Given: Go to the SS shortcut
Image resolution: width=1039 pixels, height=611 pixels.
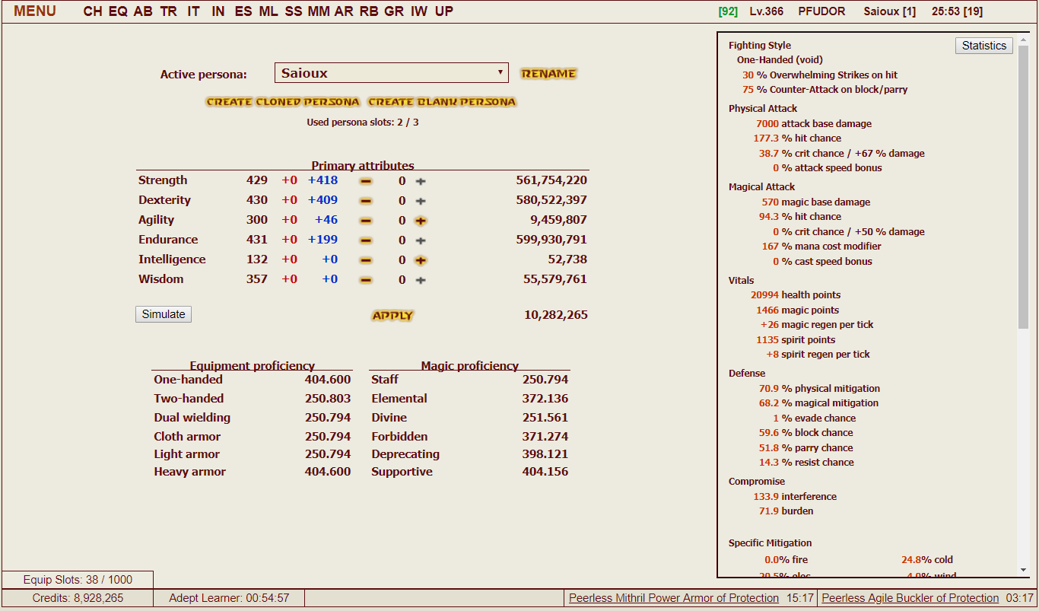Looking at the screenshot, I should click(x=294, y=11).
